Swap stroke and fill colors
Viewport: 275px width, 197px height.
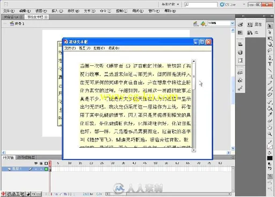click(x=270, y=169)
